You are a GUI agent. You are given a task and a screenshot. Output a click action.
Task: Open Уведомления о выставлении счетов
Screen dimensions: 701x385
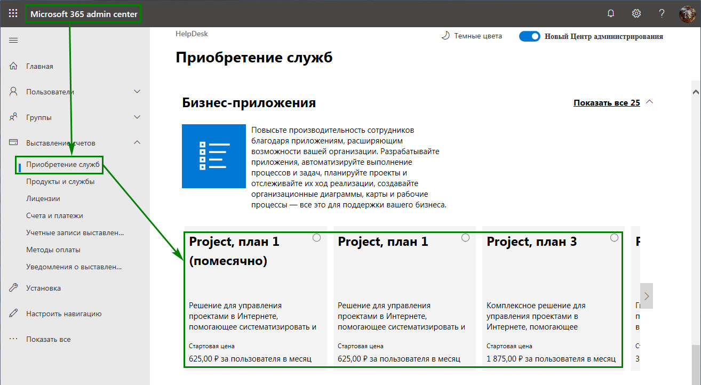click(x=74, y=267)
